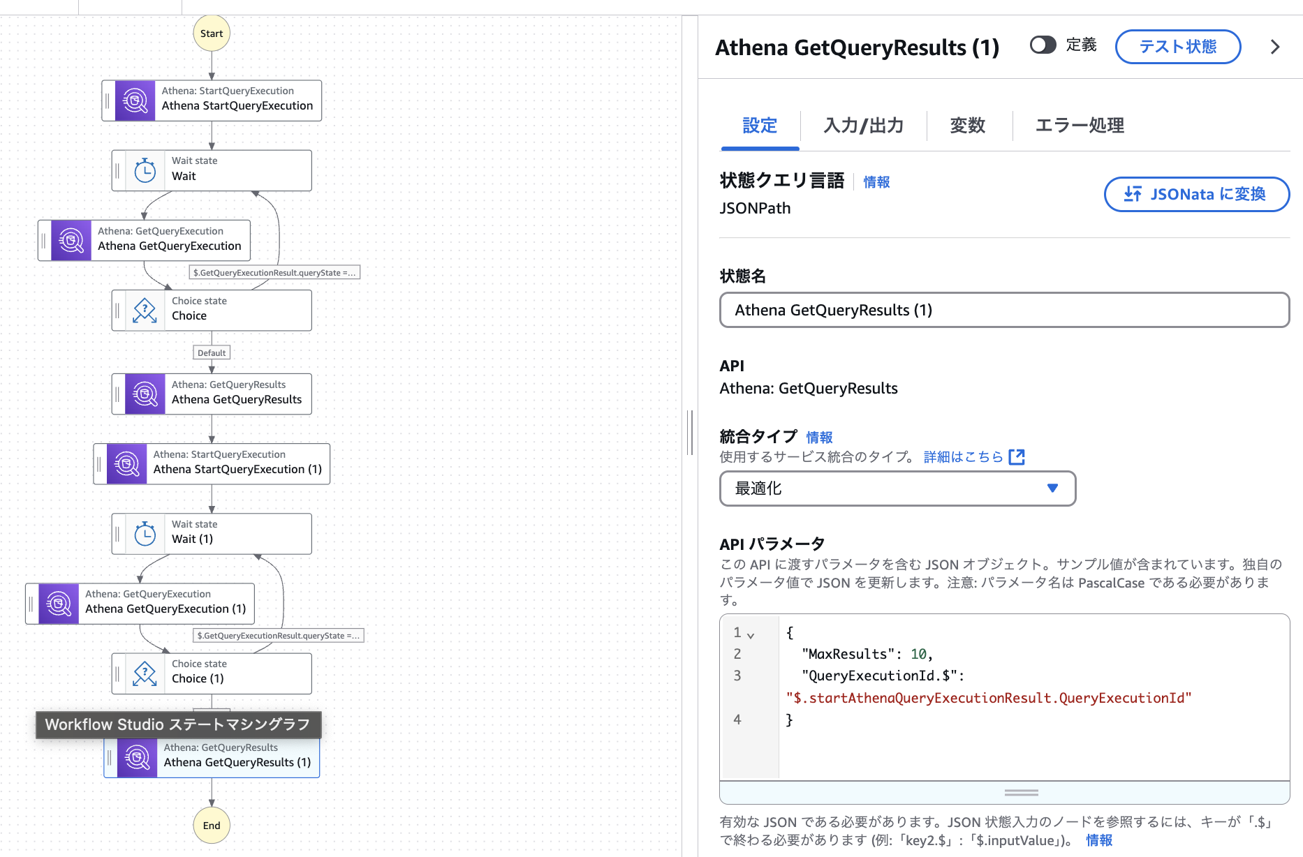Collapse the inspector panel with the chevron
The width and height of the screenshot is (1303, 857).
click(1275, 47)
